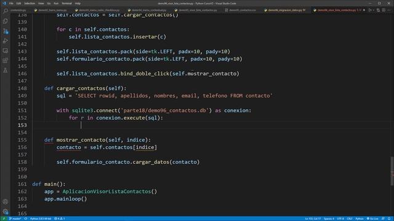The image size is (394, 221).
Task: Click synchronize changes icon in status bar
Action: click(26, 219)
